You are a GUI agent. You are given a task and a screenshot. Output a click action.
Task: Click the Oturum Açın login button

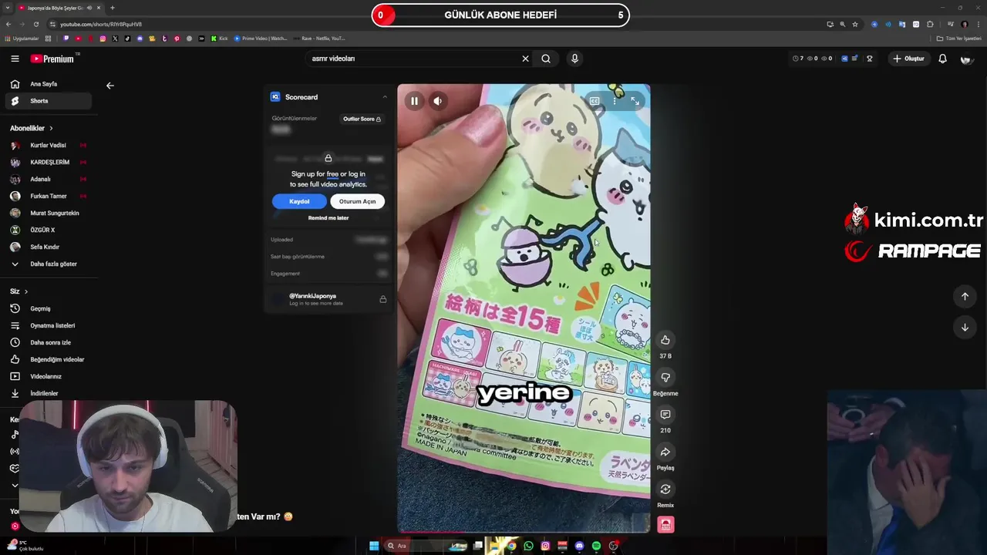(357, 201)
